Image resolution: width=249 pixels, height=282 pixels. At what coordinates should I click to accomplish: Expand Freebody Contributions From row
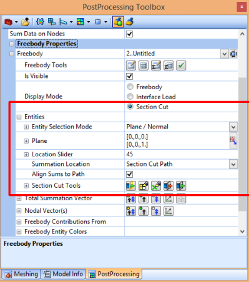(x=19, y=222)
